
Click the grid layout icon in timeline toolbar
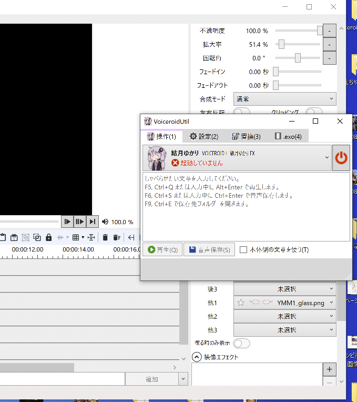(76, 237)
